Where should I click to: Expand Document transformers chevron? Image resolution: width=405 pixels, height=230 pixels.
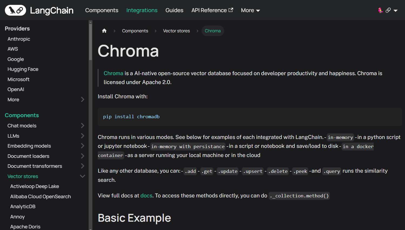pos(83,166)
